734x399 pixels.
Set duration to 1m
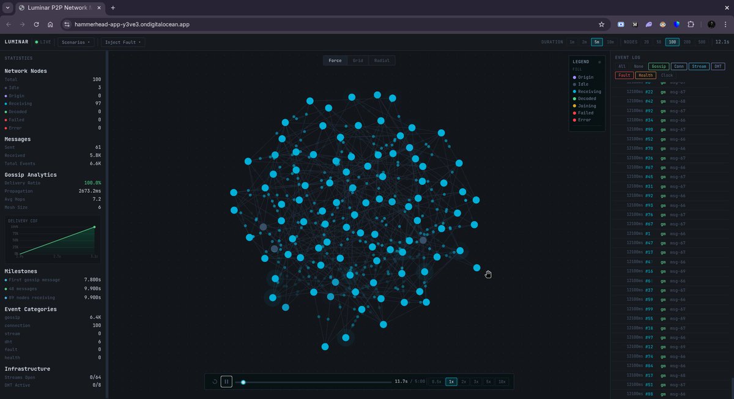[x=572, y=42]
